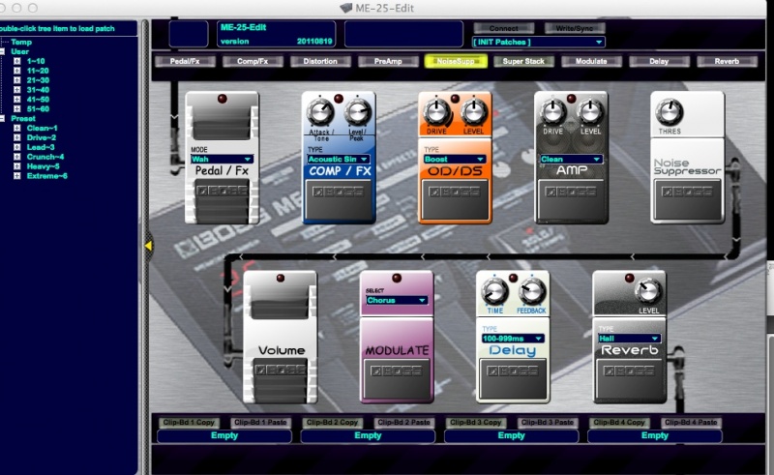Click the Clip-Bd 3 Copy button
Viewport: 774px width, 475px height.
pos(475,422)
